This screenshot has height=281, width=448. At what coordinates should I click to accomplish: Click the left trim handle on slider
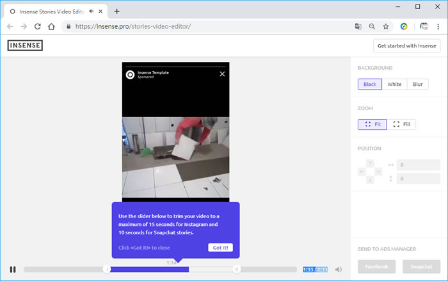pyautogui.click(x=107, y=269)
